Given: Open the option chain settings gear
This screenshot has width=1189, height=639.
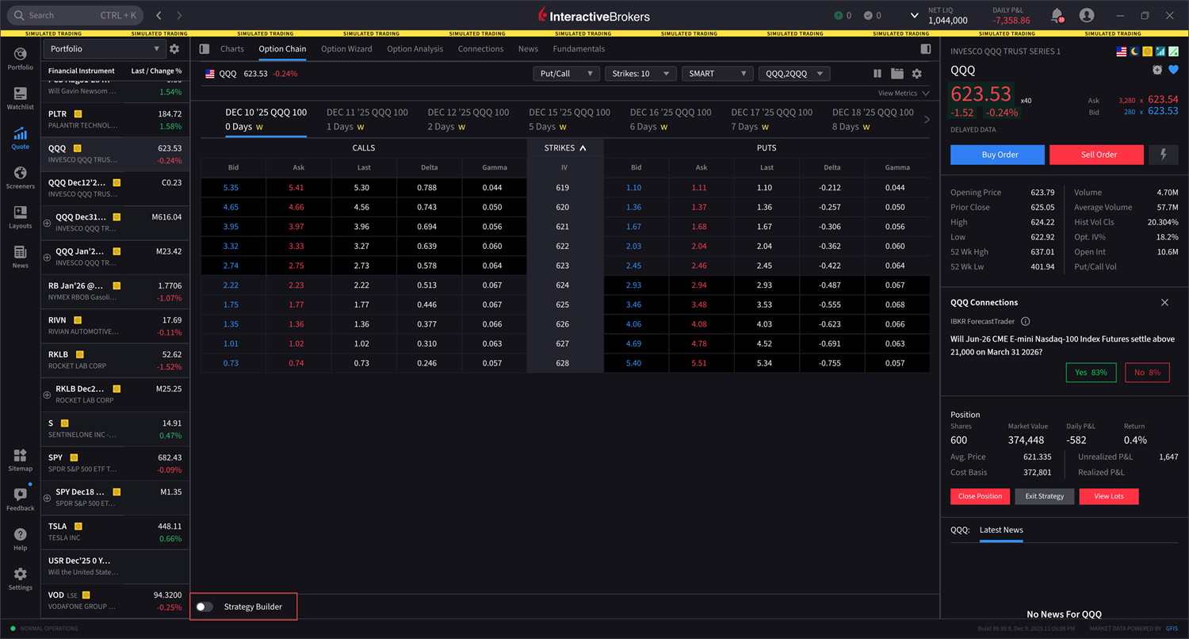Looking at the screenshot, I should [917, 73].
